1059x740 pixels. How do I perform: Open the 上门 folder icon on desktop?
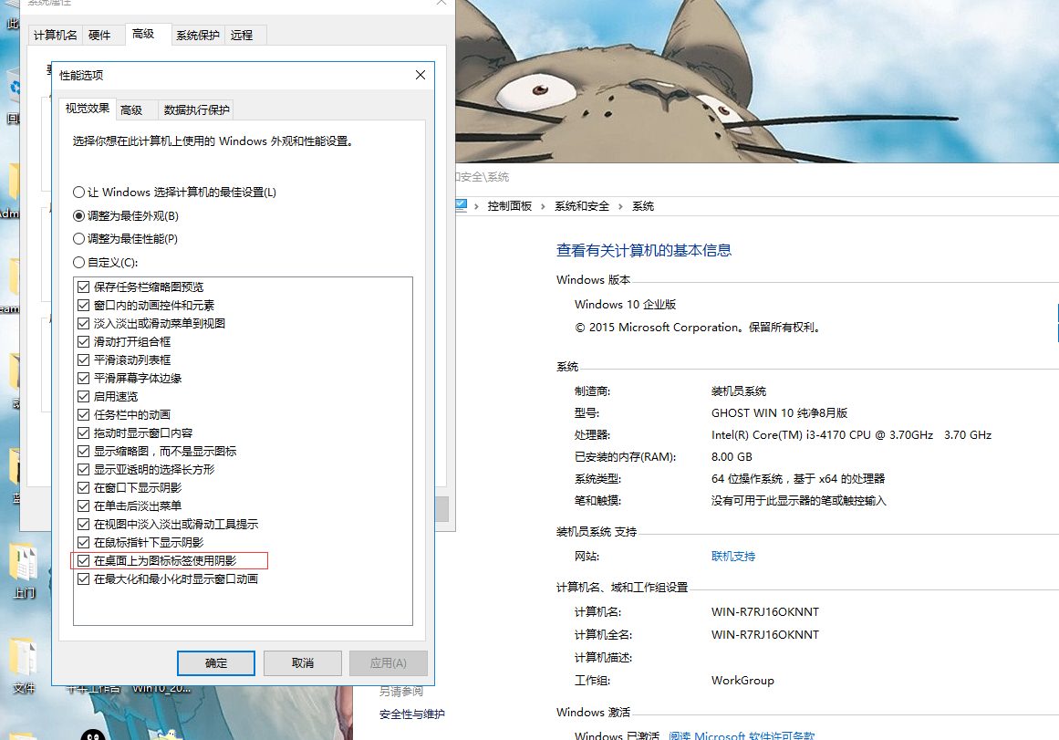(x=24, y=572)
